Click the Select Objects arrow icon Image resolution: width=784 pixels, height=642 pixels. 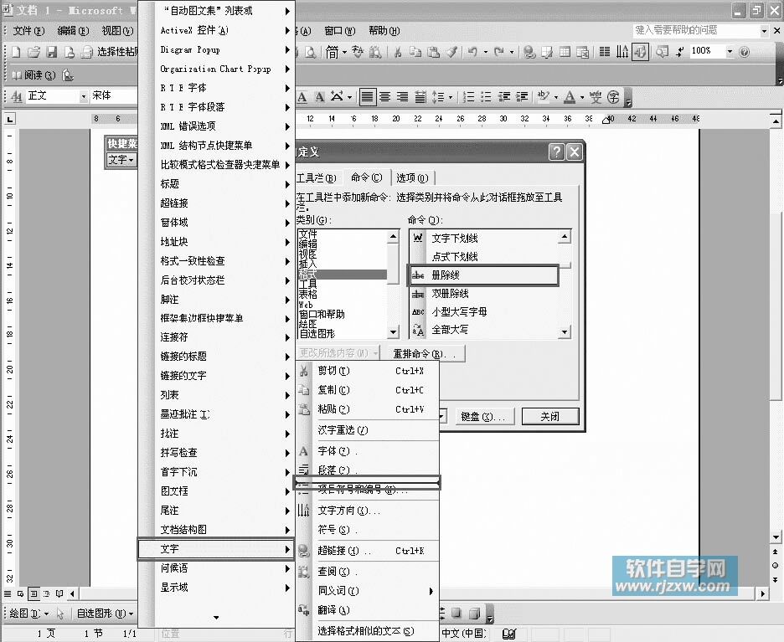60,613
